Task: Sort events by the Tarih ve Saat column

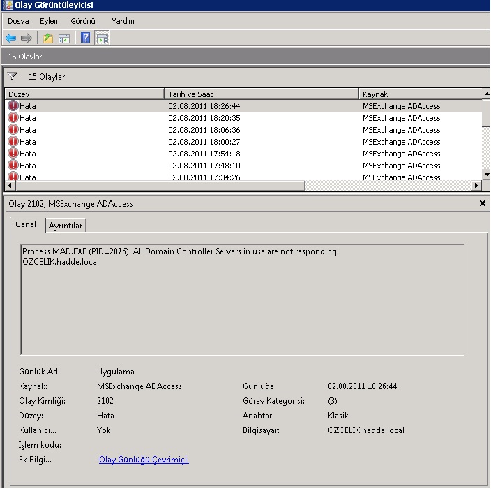Action: 261,94
